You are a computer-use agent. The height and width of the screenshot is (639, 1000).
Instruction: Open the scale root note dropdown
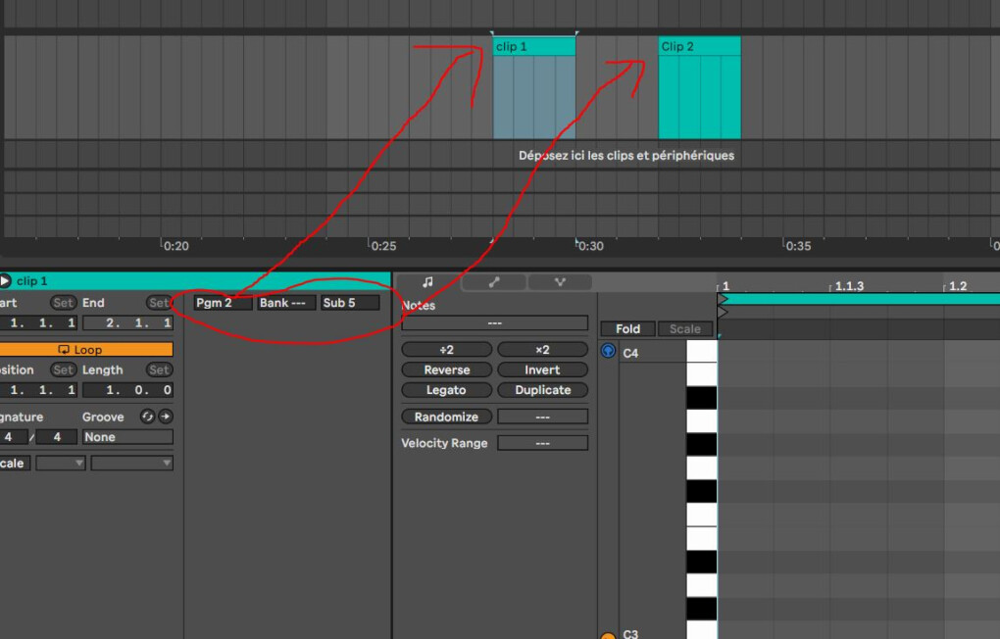[61, 463]
